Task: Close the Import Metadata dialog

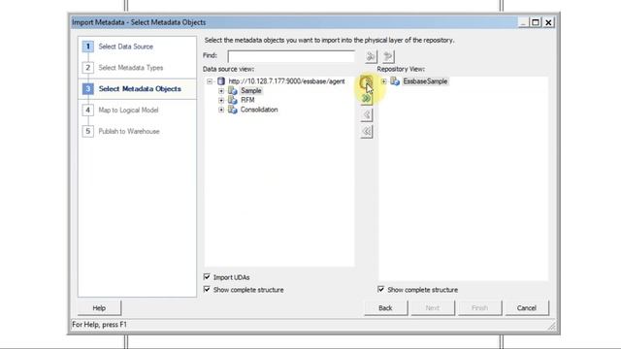Action: coord(548,22)
